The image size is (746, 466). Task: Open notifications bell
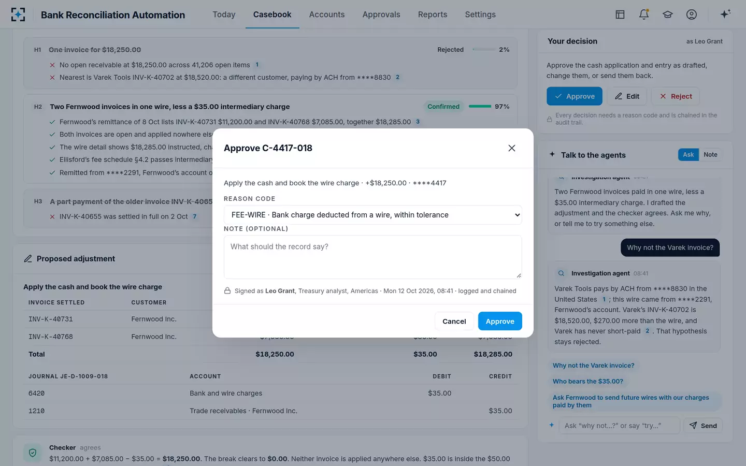pos(644,14)
